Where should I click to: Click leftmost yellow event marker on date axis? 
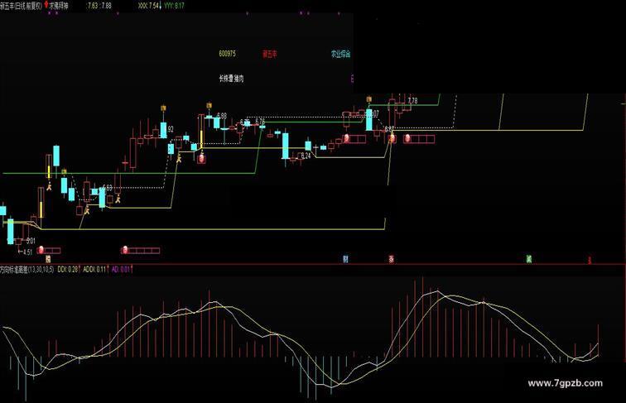[48, 259]
